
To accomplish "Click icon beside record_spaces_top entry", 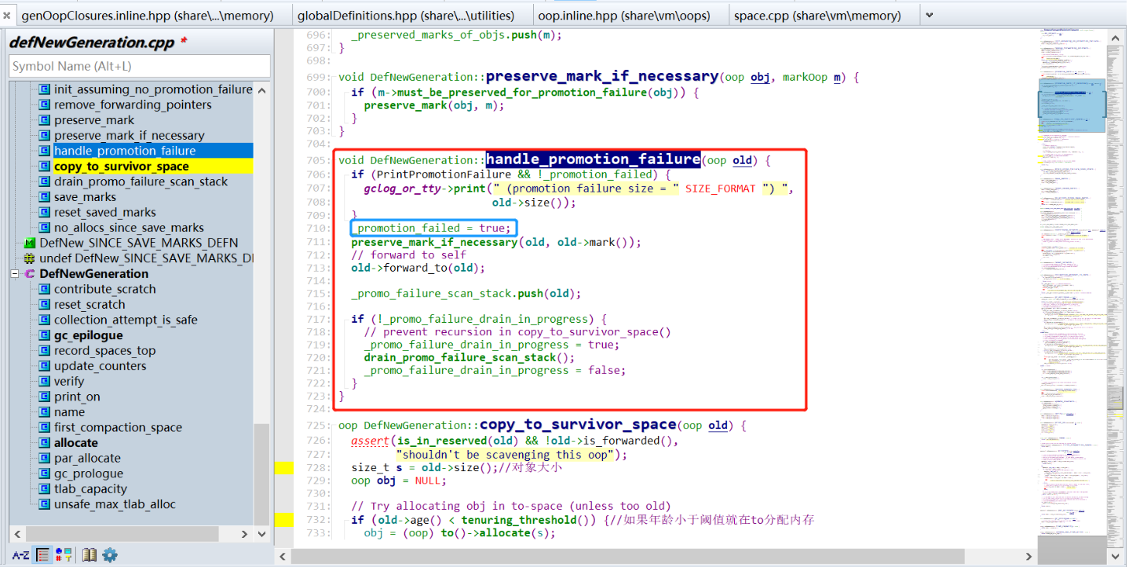I will (45, 351).
